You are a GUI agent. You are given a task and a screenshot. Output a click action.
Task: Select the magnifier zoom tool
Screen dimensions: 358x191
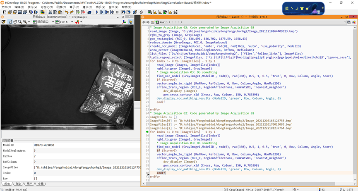(x=20, y=21)
